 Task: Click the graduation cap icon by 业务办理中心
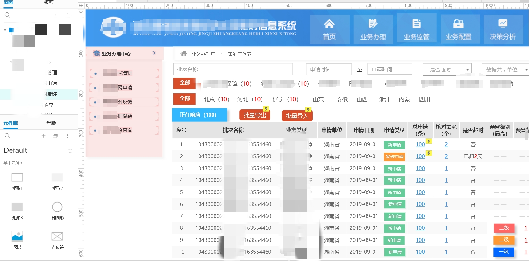pyautogui.click(x=97, y=54)
